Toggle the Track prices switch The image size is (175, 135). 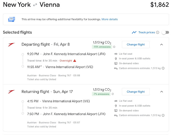pyautogui.click(x=165, y=32)
